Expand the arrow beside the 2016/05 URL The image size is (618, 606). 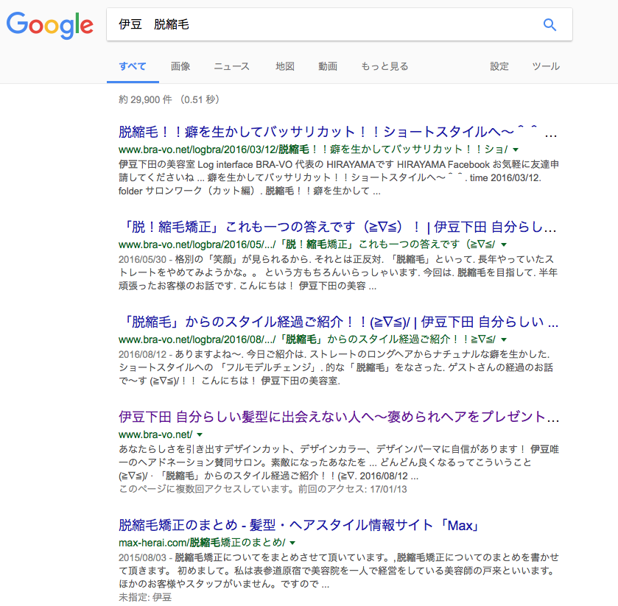[503, 244]
